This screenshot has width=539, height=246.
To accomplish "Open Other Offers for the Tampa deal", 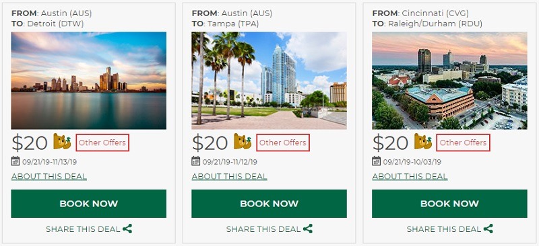I will [x=283, y=142].
